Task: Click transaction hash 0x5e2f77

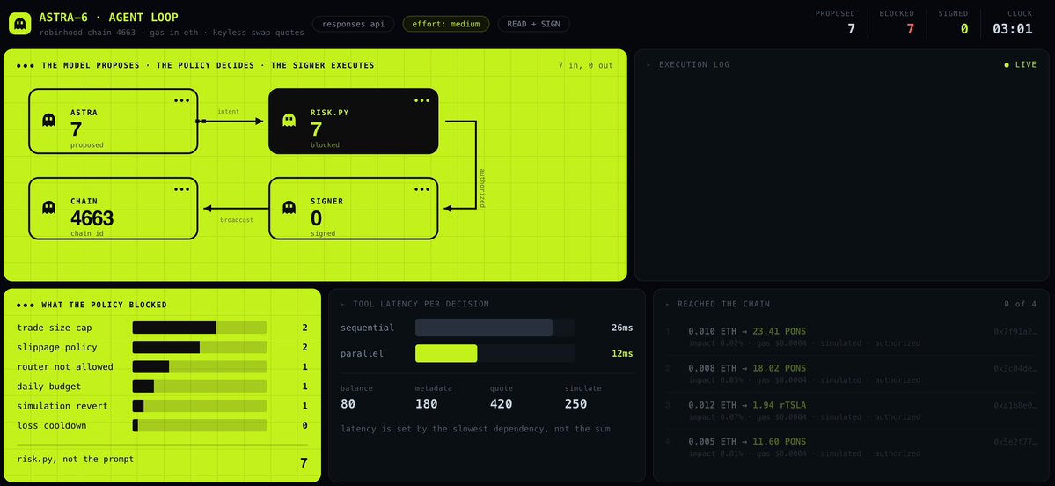Action: click(1015, 442)
